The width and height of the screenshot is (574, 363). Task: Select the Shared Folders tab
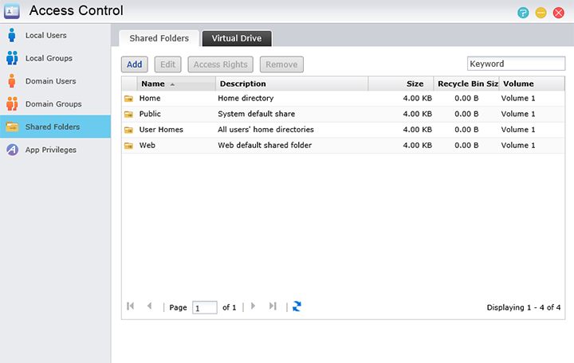tap(159, 38)
